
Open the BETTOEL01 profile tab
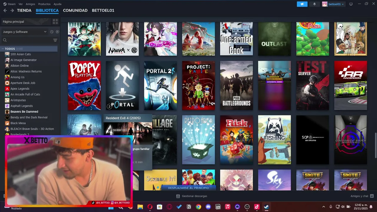[103, 10]
